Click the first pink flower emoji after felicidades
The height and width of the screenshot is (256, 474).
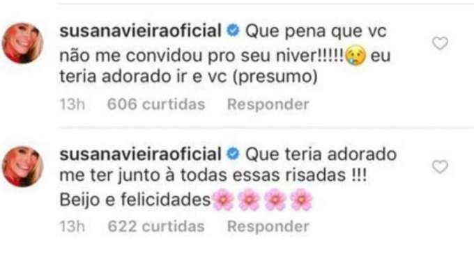coord(223,200)
